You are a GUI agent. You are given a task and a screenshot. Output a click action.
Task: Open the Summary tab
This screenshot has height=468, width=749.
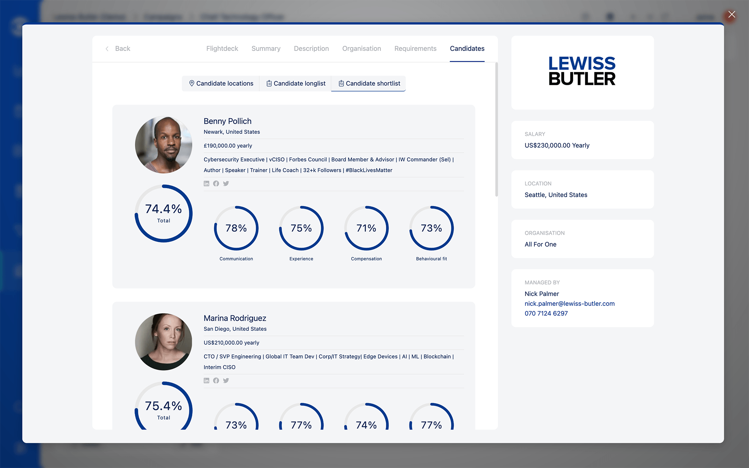click(266, 48)
